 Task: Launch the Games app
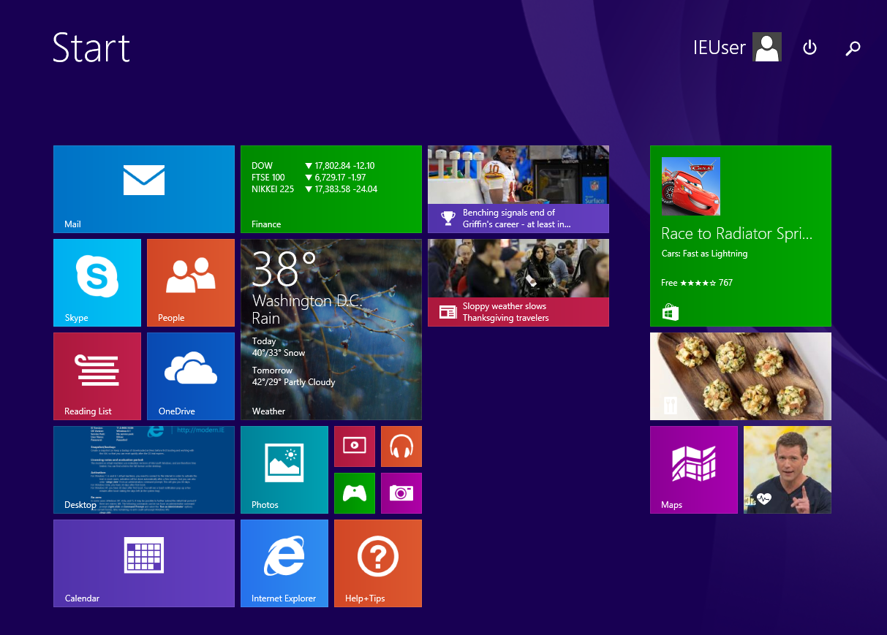click(x=354, y=493)
